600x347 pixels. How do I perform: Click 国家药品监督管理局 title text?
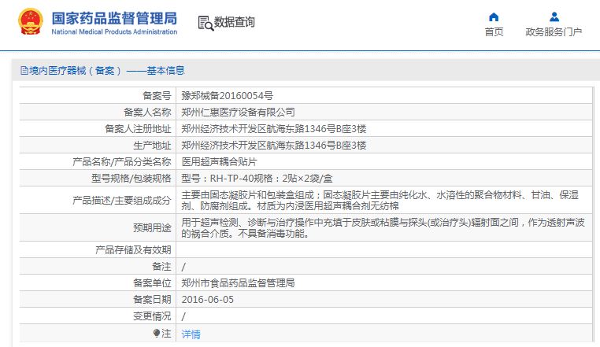(x=114, y=18)
